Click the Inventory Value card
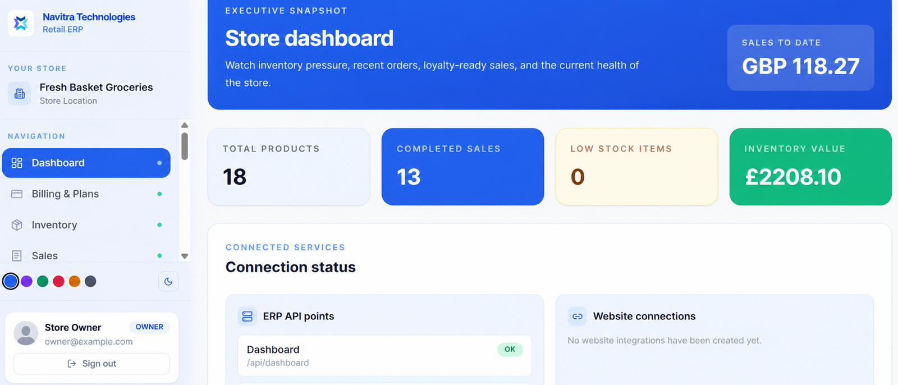 (x=810, y=167)
